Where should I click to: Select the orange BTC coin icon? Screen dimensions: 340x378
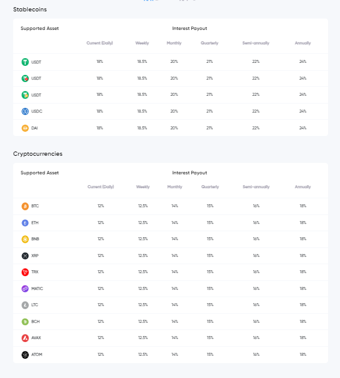pos(25,206)
